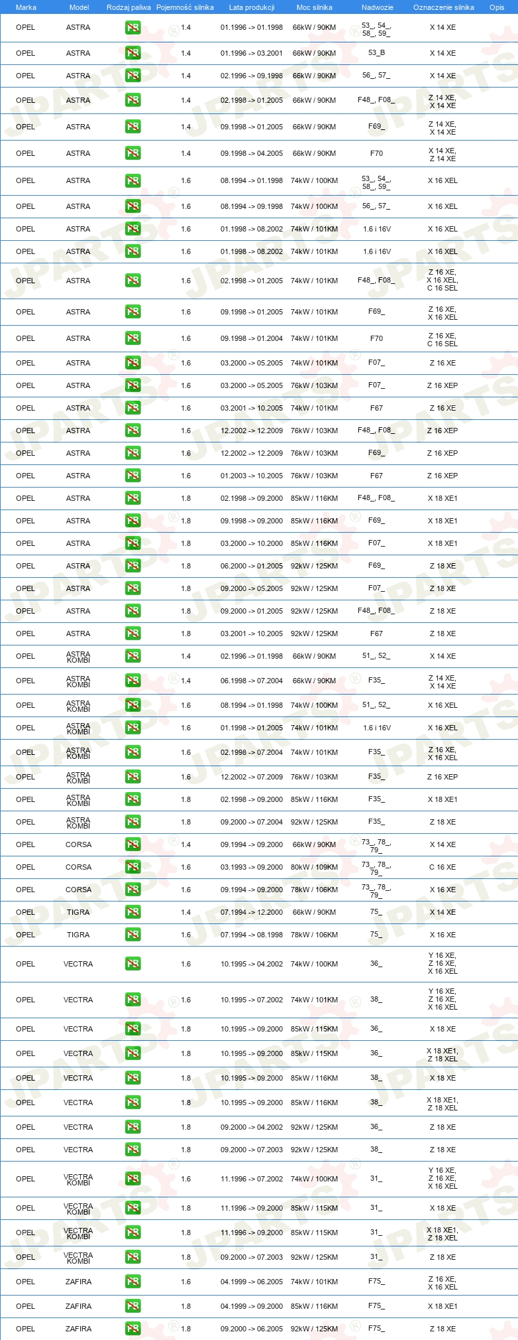Click fuel icon in Astra Kombi Z 16 XEP row
518x1340 pixels.
pyautogui.click(x=132, y=777)
